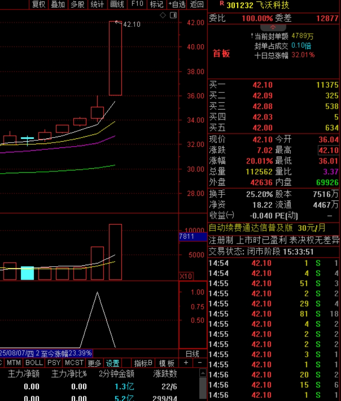The width and height of the screenshot is (341, 401).
Task: Switch to BOLL indicator tab
Action: coord(34,363)
